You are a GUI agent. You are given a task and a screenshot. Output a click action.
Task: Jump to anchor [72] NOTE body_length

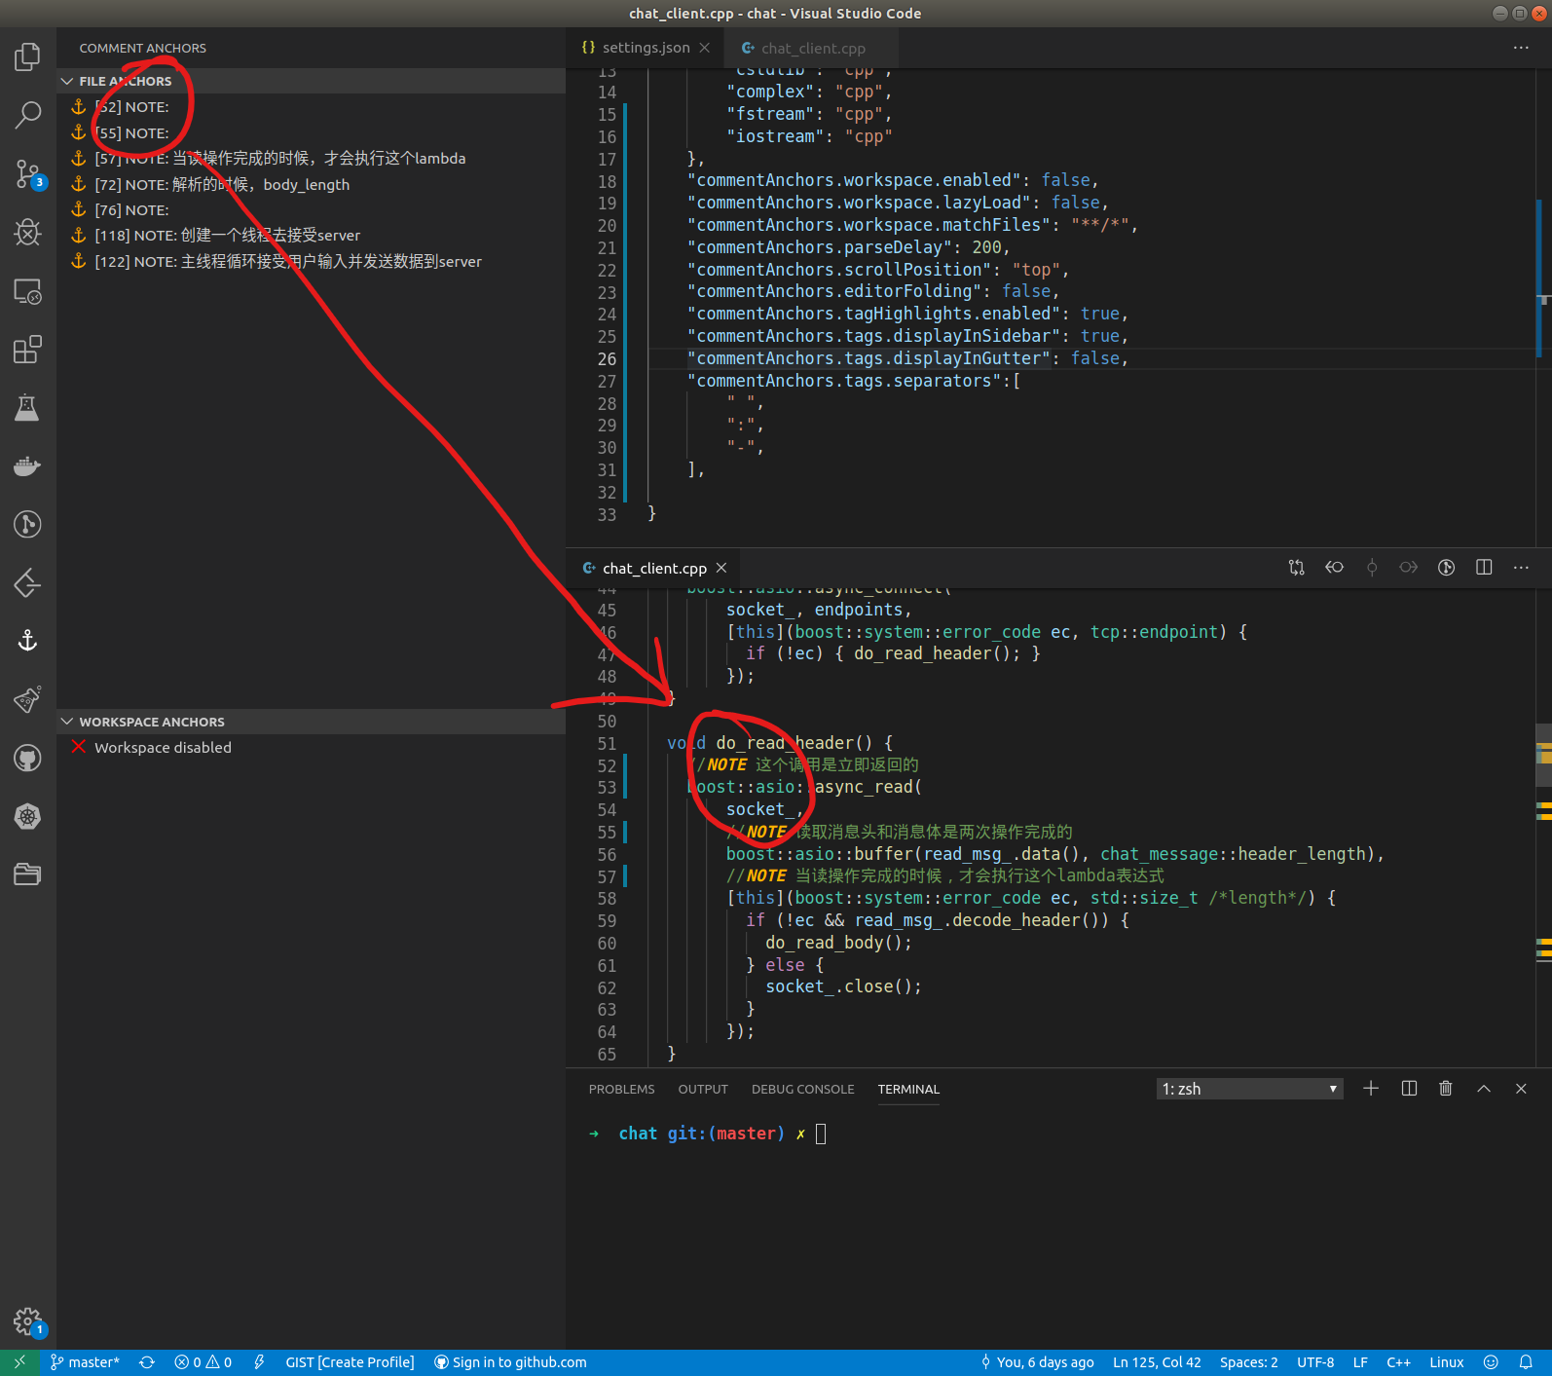[x=312, y=184]
